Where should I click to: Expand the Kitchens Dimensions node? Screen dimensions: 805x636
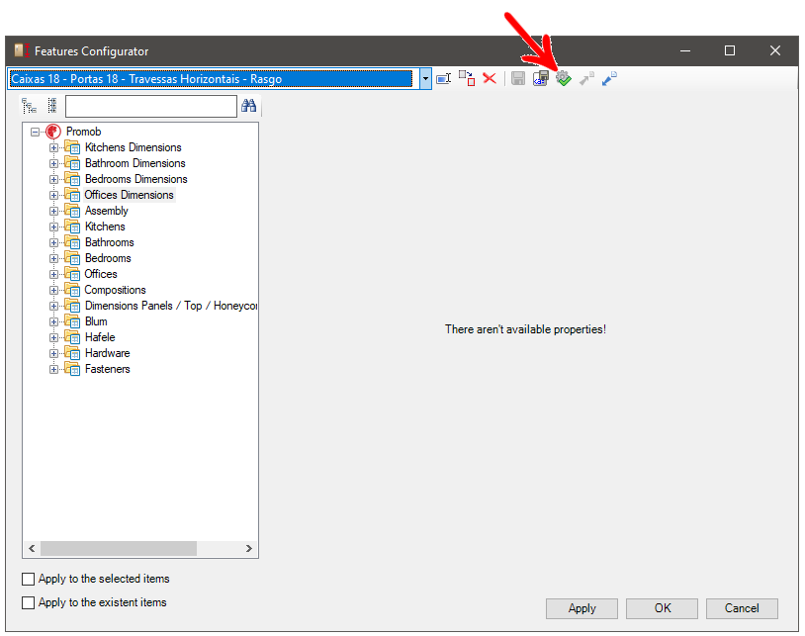(53, 147)
